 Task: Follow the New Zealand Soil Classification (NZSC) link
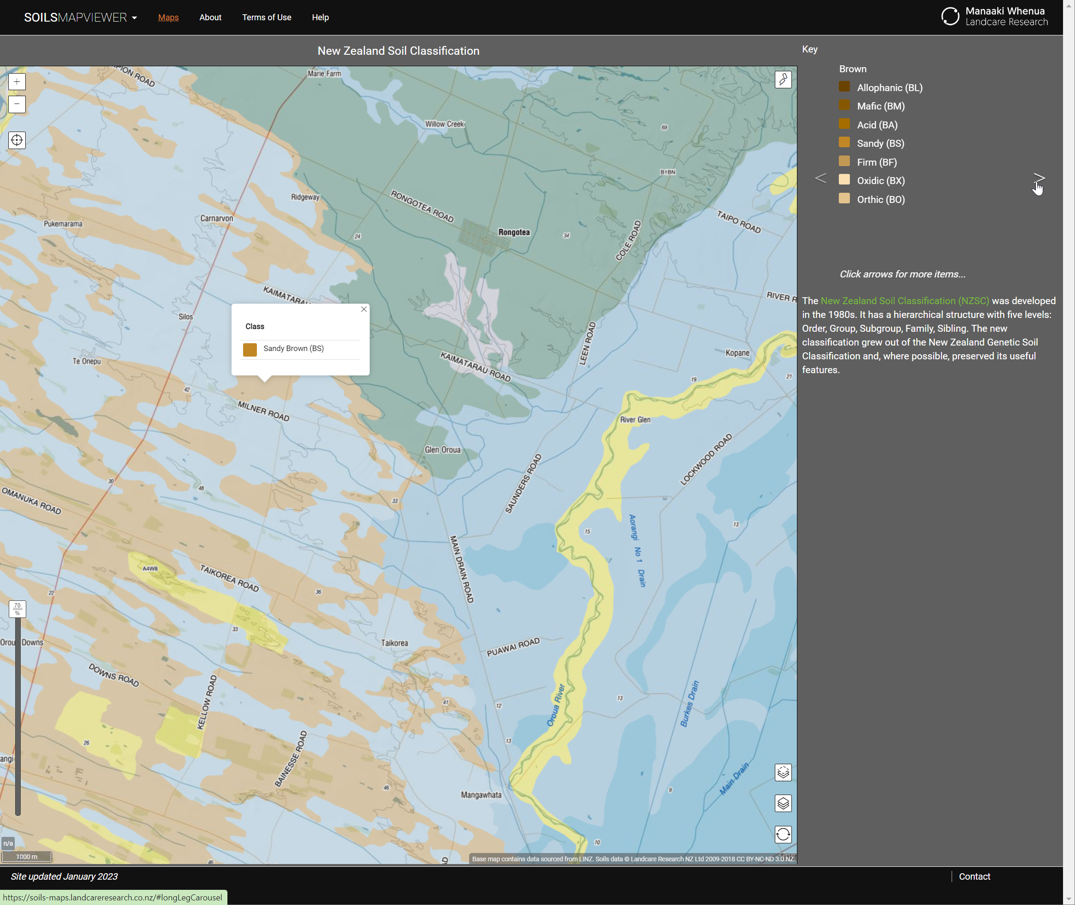(905, 301)
